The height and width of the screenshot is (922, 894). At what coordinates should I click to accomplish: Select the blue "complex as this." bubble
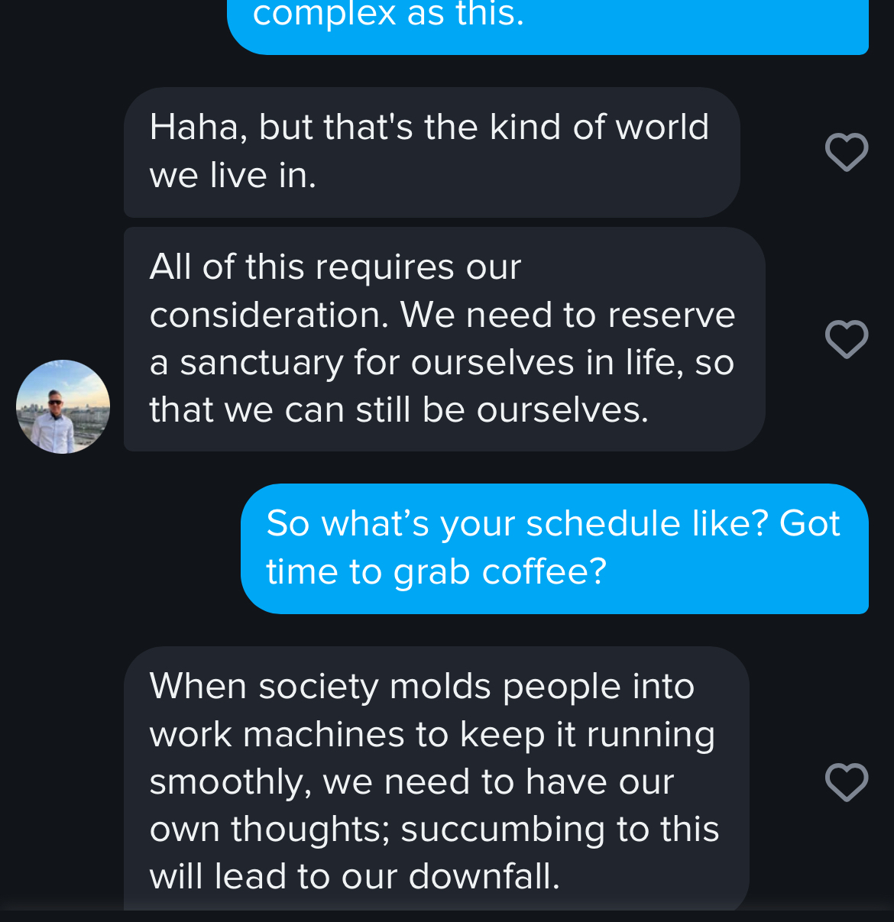pos(547,23)
